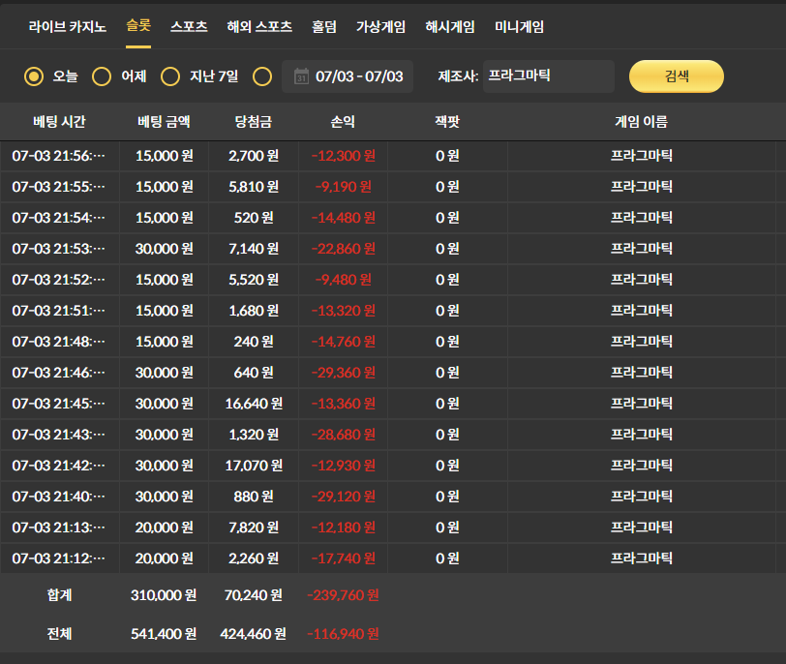Open the 07/03 - 07/03 date range field

[348, 76]
